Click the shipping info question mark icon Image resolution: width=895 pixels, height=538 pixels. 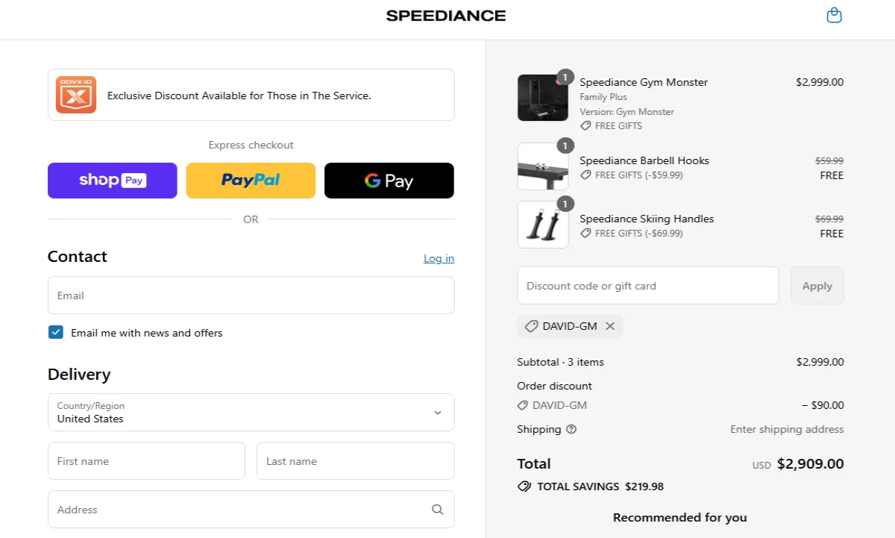pyautogui.click(x=571, y=429)
